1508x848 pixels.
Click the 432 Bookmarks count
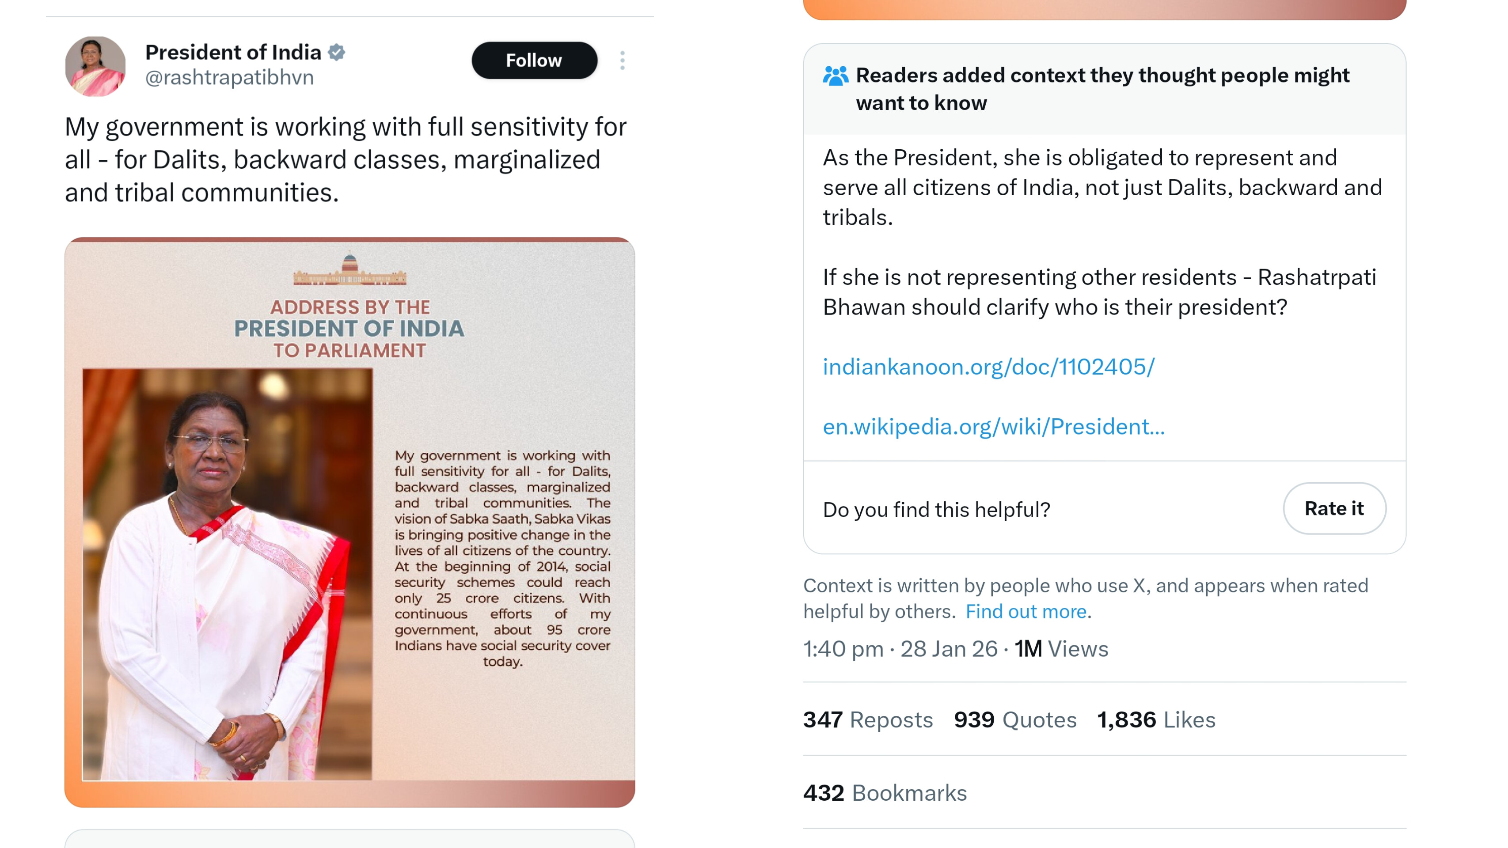(885, 793)
